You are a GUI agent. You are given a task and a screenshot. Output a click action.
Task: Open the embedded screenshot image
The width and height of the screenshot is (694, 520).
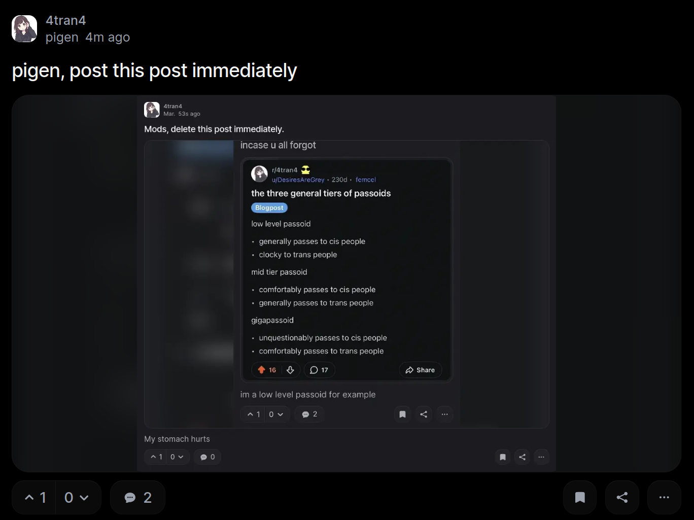click(x=346, y=284)
